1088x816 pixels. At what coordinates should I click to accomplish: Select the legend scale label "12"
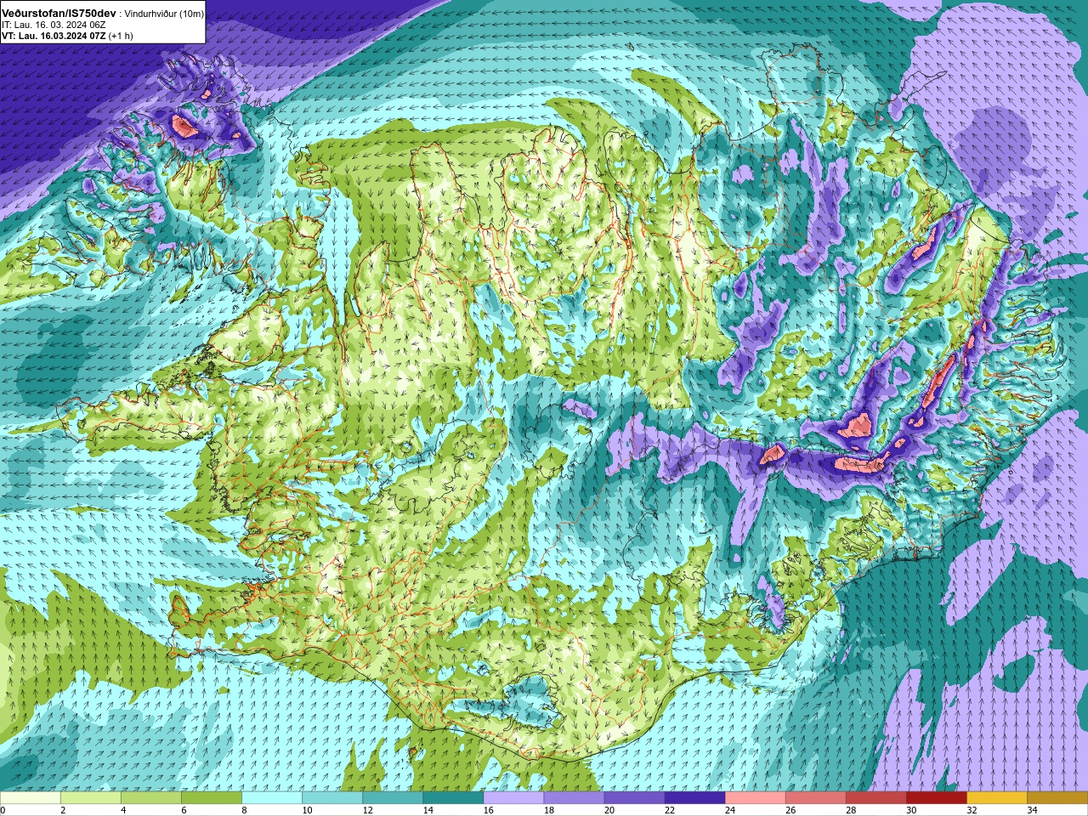(x=367, y=810)
